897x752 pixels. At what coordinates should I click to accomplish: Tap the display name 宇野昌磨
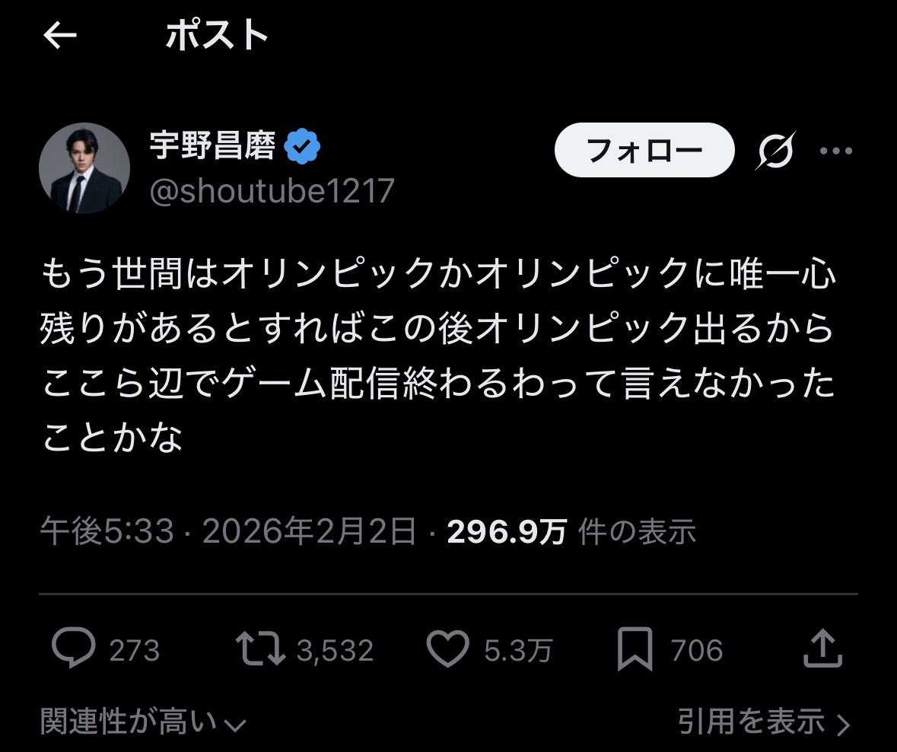coord(212,145)
